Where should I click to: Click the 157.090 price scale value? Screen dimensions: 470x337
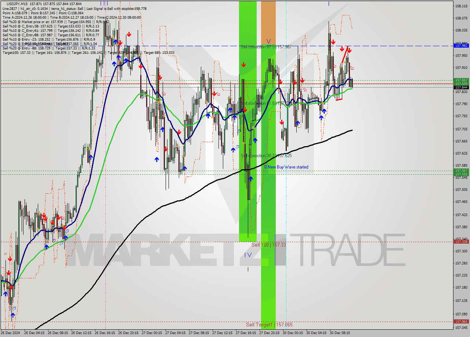[461, 314]
